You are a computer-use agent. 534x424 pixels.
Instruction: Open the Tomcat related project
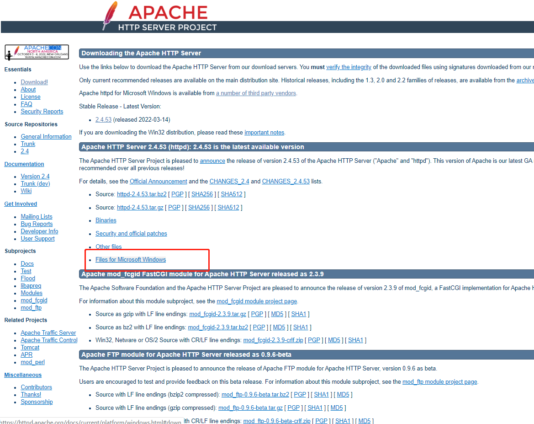click(x=30, y=348)
